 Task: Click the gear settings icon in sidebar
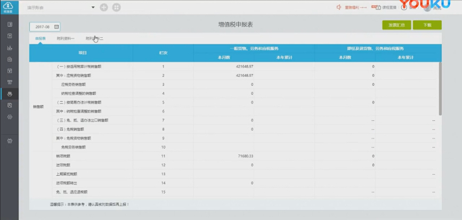coord(9,117)
